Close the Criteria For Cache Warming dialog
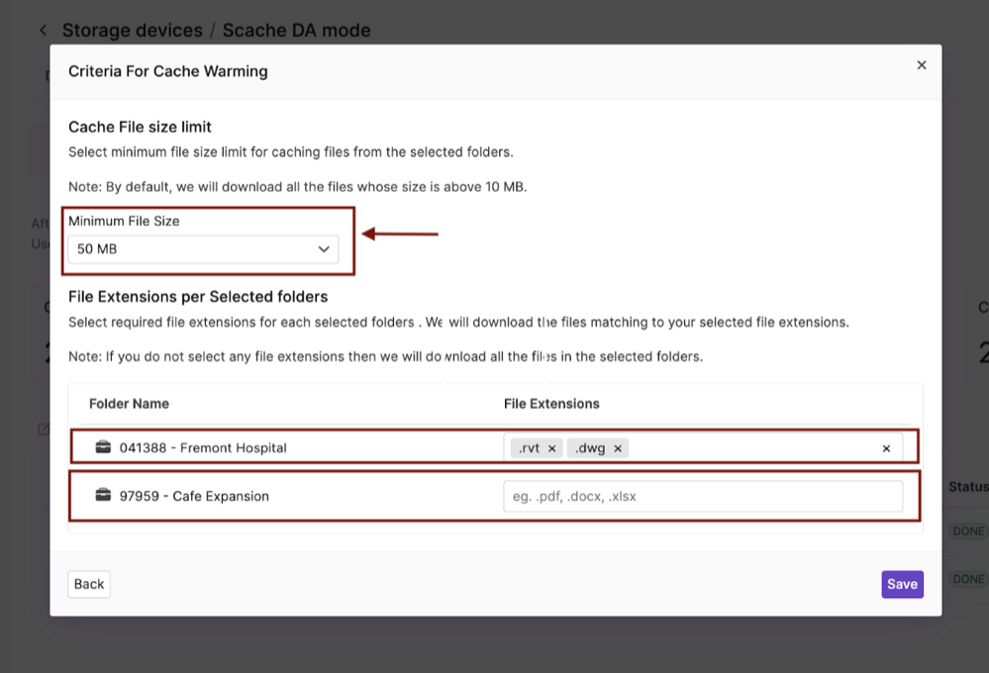The width and height of the screenshot is (989, 673). pos(922,65)
